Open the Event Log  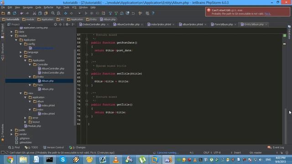[276, 148]
